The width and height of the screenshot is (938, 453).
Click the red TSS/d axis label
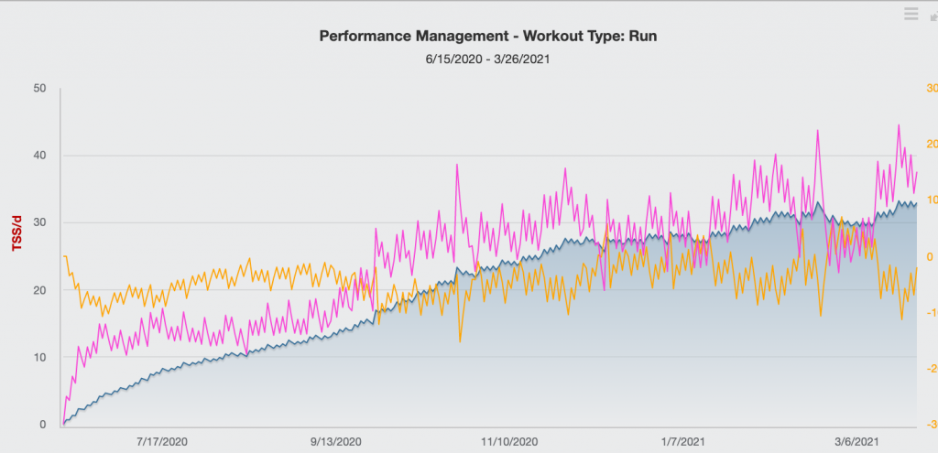pos(16,235)
